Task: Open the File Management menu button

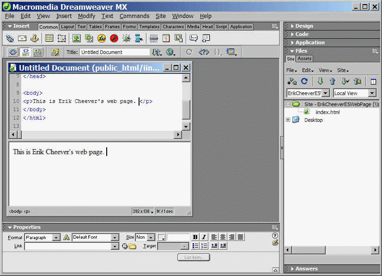Action: pos(157,52)
